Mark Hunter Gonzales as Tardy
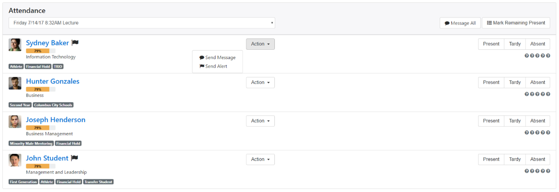 pyautogui.click(x=515, y=82)
